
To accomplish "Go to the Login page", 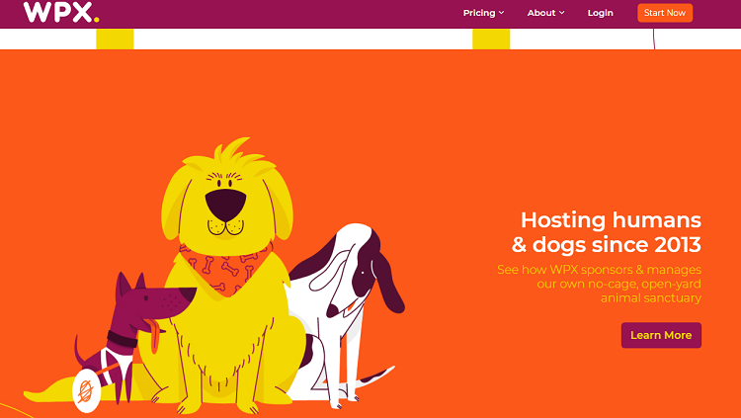I will click(x=600, y=13).
